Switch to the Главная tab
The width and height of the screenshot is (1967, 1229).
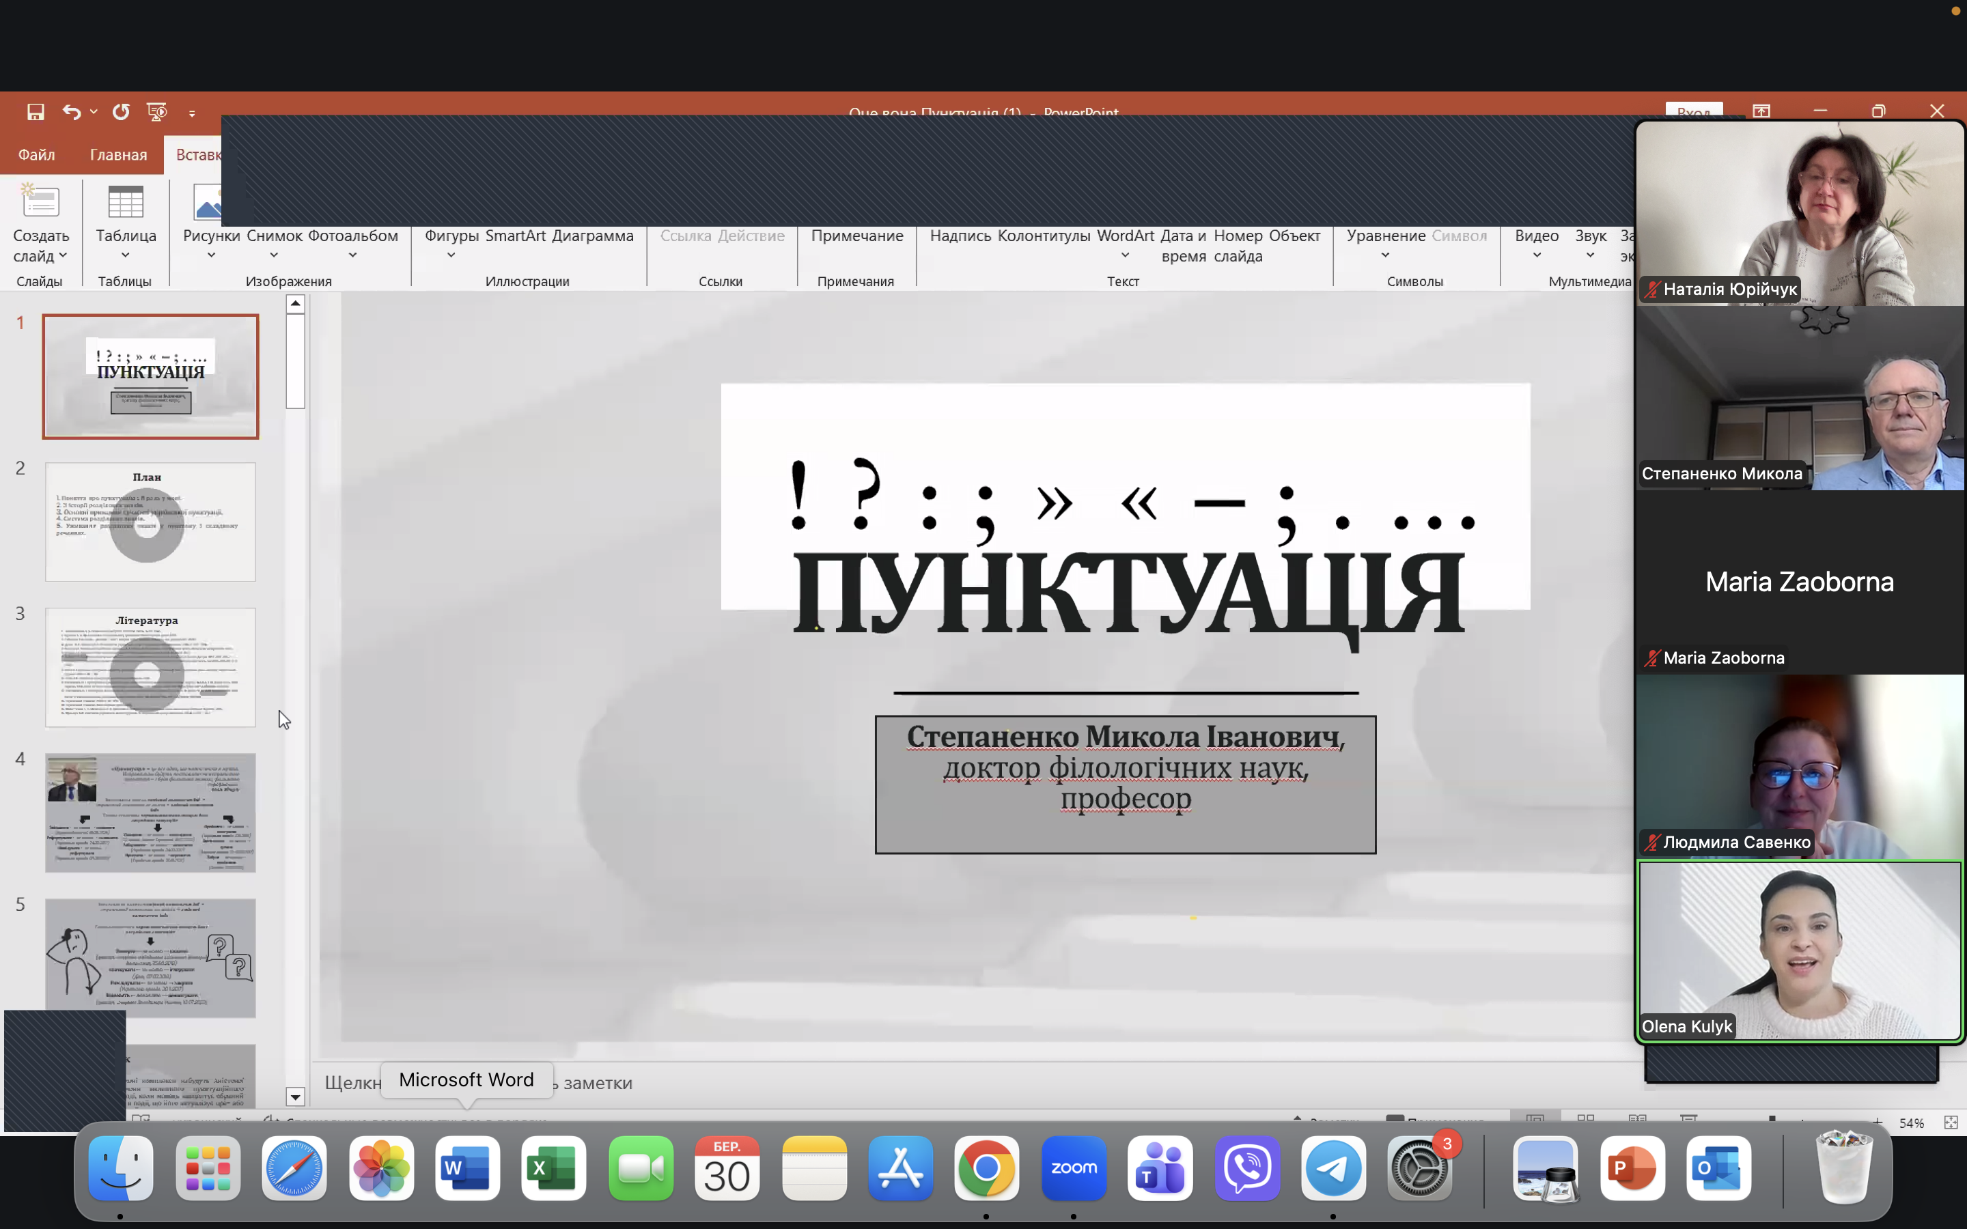[x=119, y=154]
